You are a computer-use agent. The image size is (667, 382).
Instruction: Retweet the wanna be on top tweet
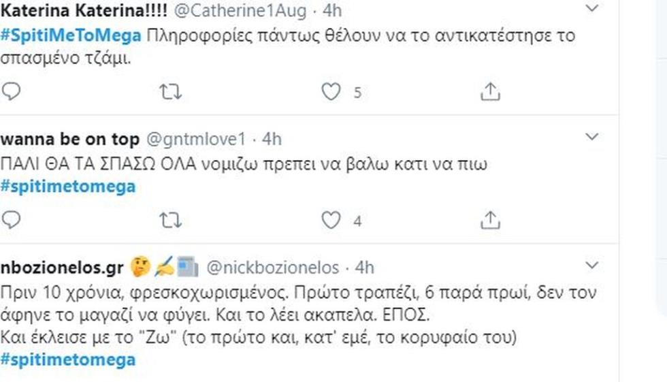(x=170, y=220)
